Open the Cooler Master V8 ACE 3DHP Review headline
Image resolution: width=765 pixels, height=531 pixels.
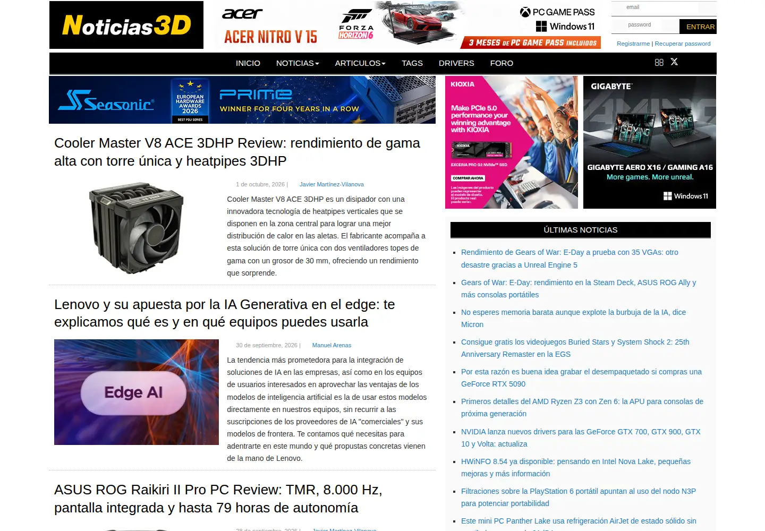(x=237, y=152)
